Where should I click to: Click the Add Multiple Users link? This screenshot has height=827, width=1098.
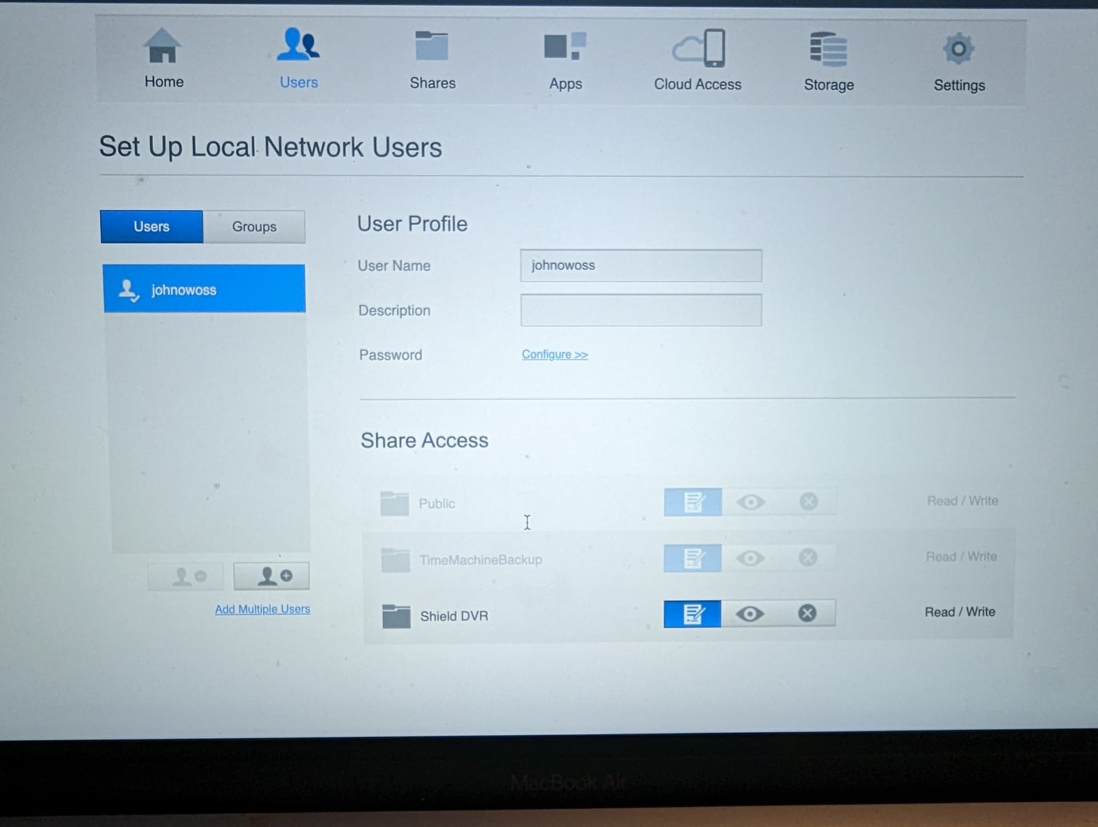pyautogui.click(x=262, y=609)
